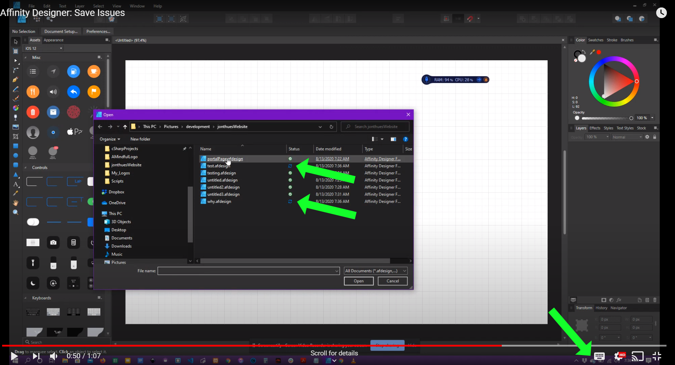Viewport: 675px width, 365px height.
Task: Choose the calculator asset icon
Action: [73, 242]
